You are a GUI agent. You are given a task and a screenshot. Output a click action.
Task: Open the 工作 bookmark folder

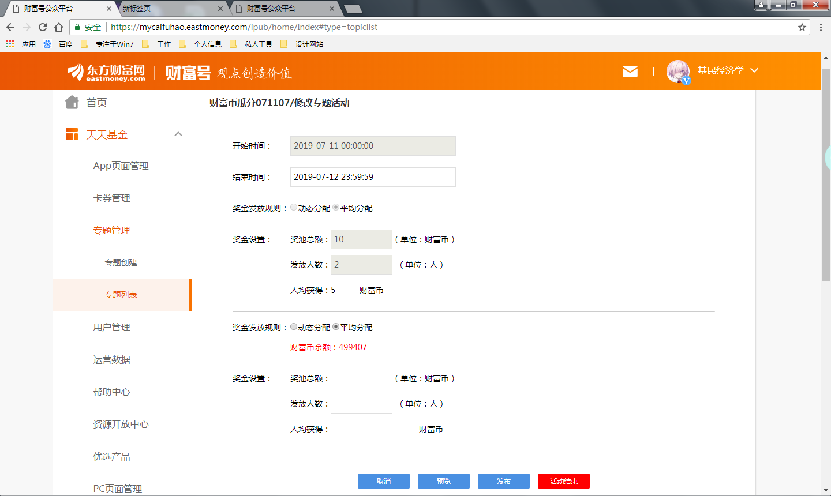pos(156,44)
